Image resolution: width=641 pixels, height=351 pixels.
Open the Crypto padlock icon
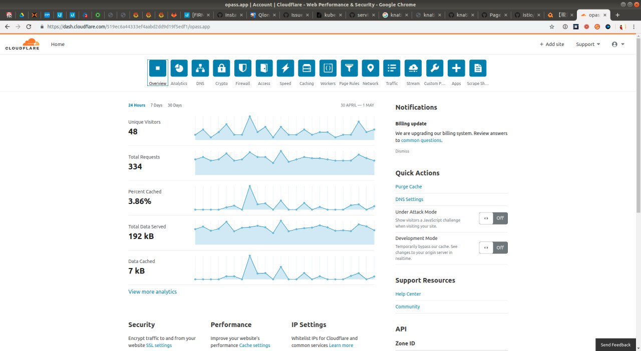point(221,68)
